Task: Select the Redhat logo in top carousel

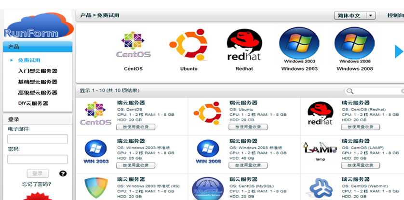Action: [244, 45]
